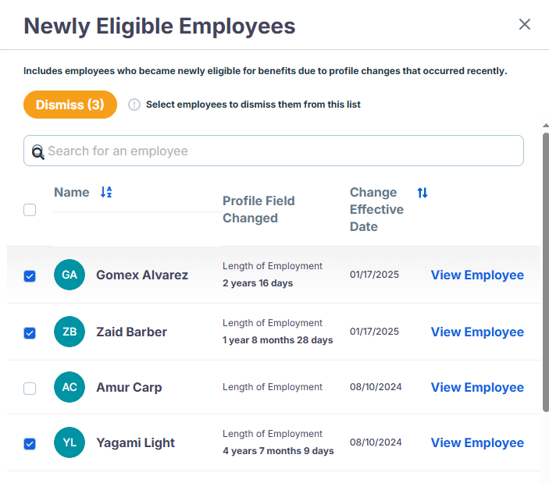This screenshot has width=549, height=483.
Task: Open Yagami Light's YL avatar
Action: (x=70, y=442)
